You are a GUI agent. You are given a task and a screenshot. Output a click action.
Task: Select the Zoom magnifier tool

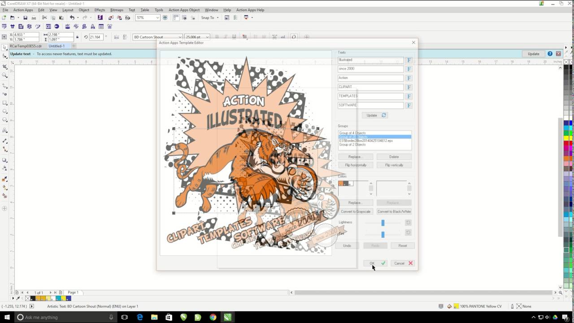tap(5, 75)
